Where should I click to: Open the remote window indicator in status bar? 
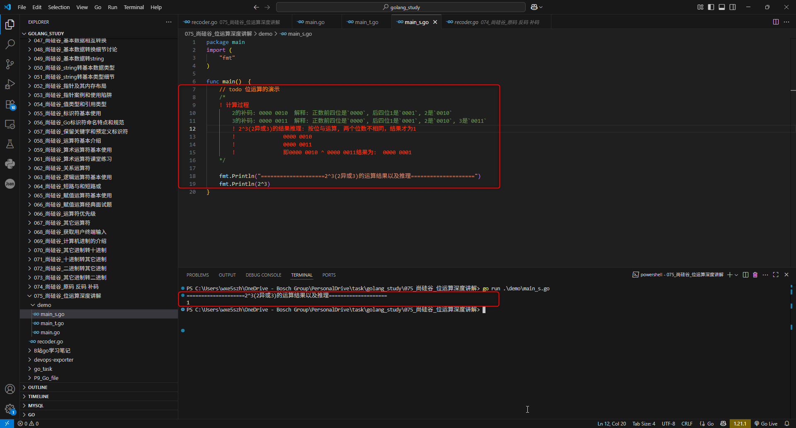point(7,423)
